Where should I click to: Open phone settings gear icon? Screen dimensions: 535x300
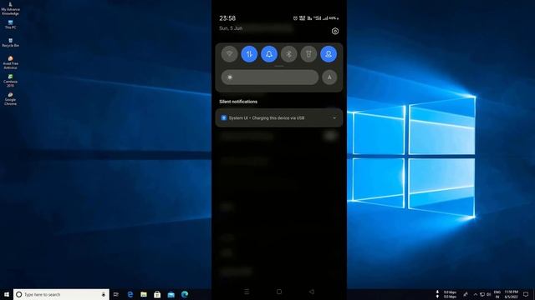(x=335, y=32)
